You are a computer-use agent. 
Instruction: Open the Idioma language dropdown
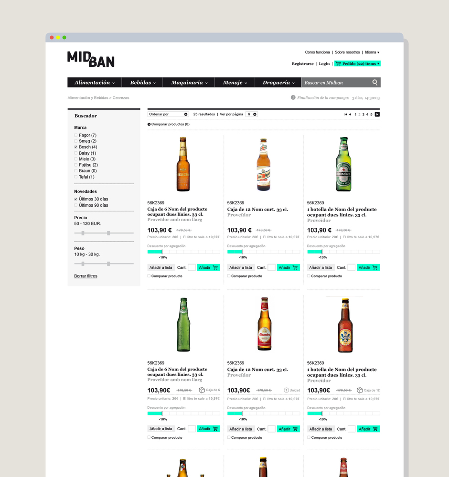[372, 53]
